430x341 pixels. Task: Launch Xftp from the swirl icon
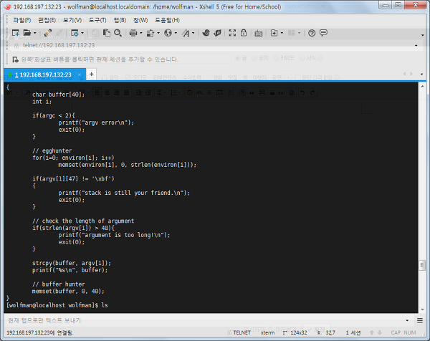(206, 33)
